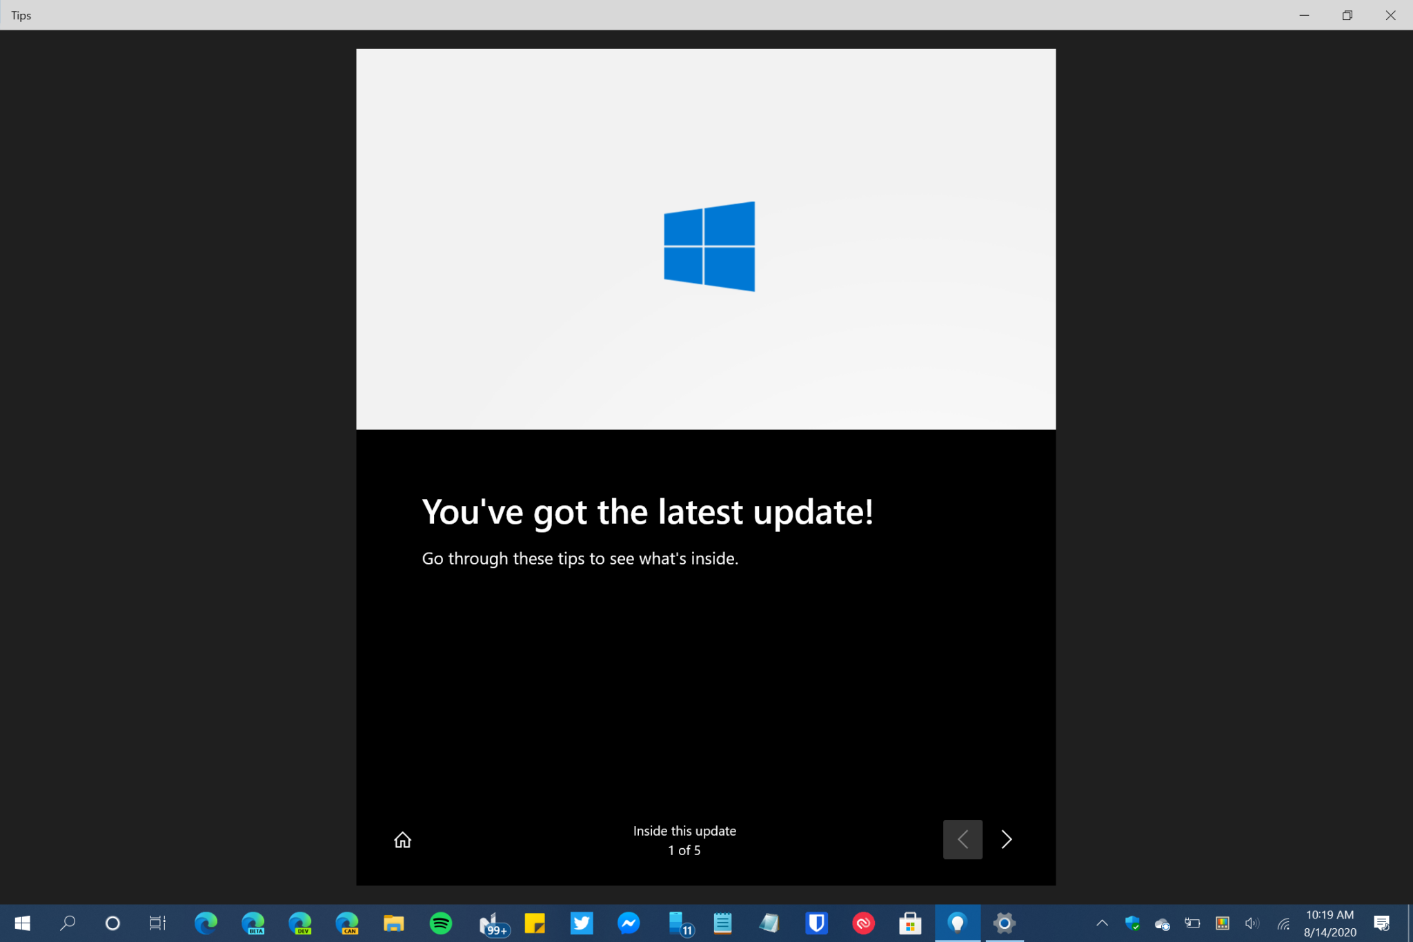Open the Action Center notifications
The height and width of the screenshot is (942, 1413).
point(1383,923)
